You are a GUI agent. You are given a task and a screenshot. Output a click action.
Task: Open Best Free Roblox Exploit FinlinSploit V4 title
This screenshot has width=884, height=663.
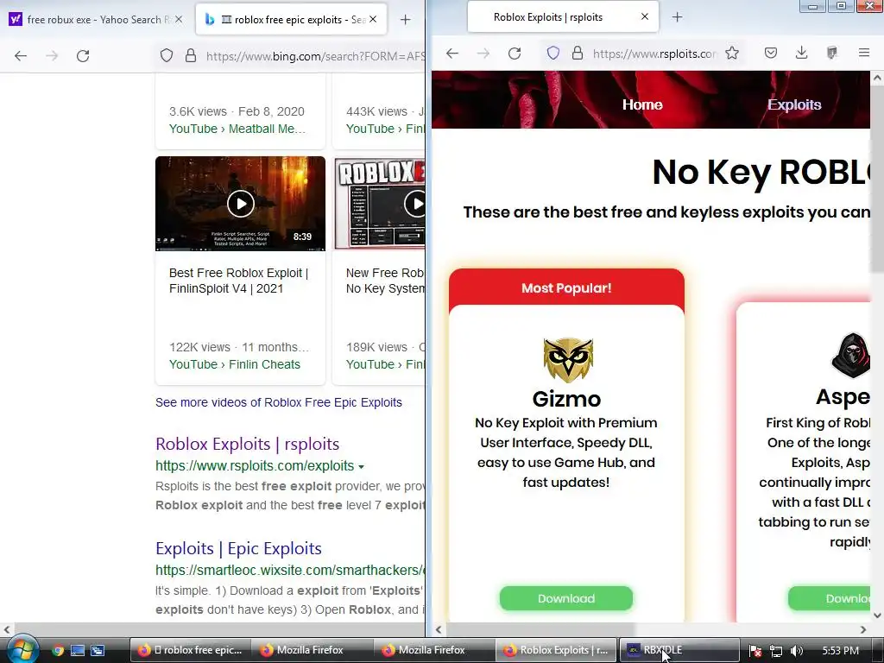238,281
